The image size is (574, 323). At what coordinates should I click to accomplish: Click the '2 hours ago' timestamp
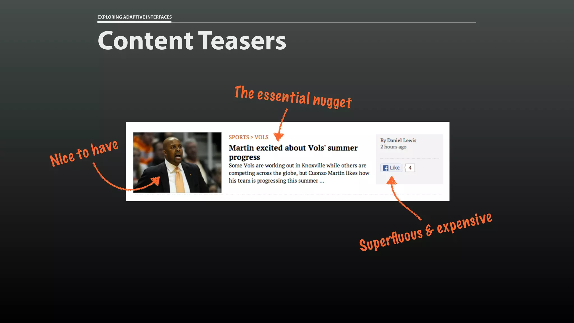393,147
